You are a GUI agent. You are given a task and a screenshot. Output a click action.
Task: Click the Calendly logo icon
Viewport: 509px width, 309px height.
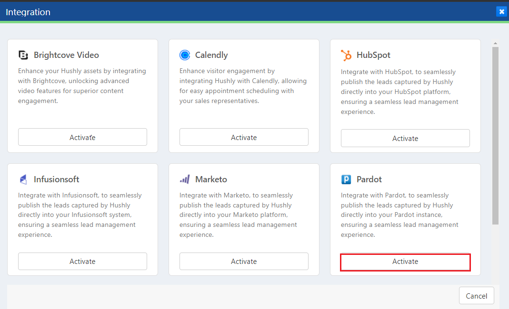185,56
